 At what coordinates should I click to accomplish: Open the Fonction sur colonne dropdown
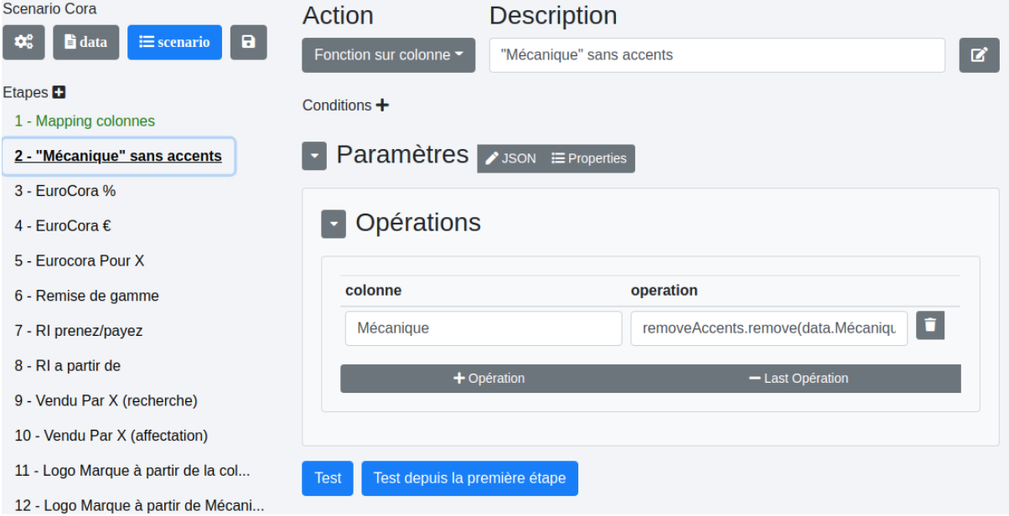(x=388, y=55)
